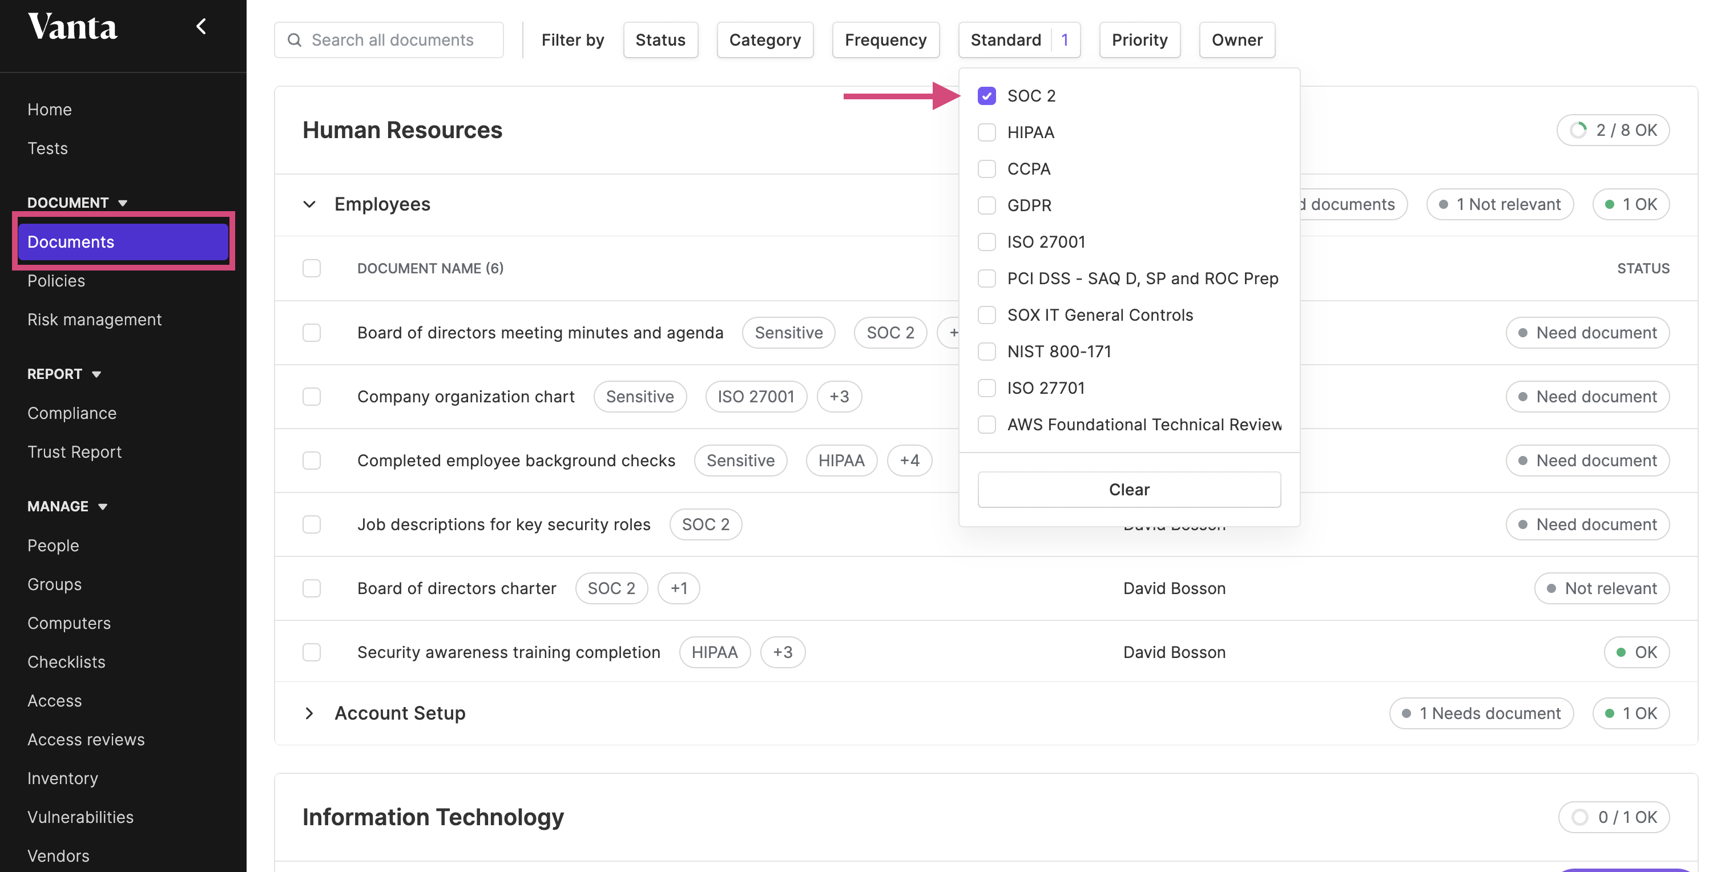Click the 0 / 1 OK progress badge
The image size is (1709, 872).
[x=1614, y=817]
